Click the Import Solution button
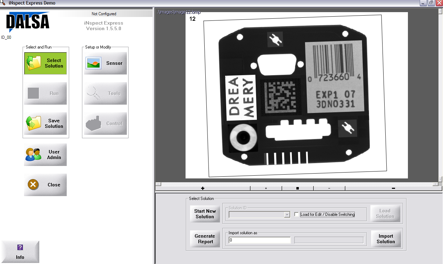The height and width of the screenshot is (264, 443). [x=386, y=239]
